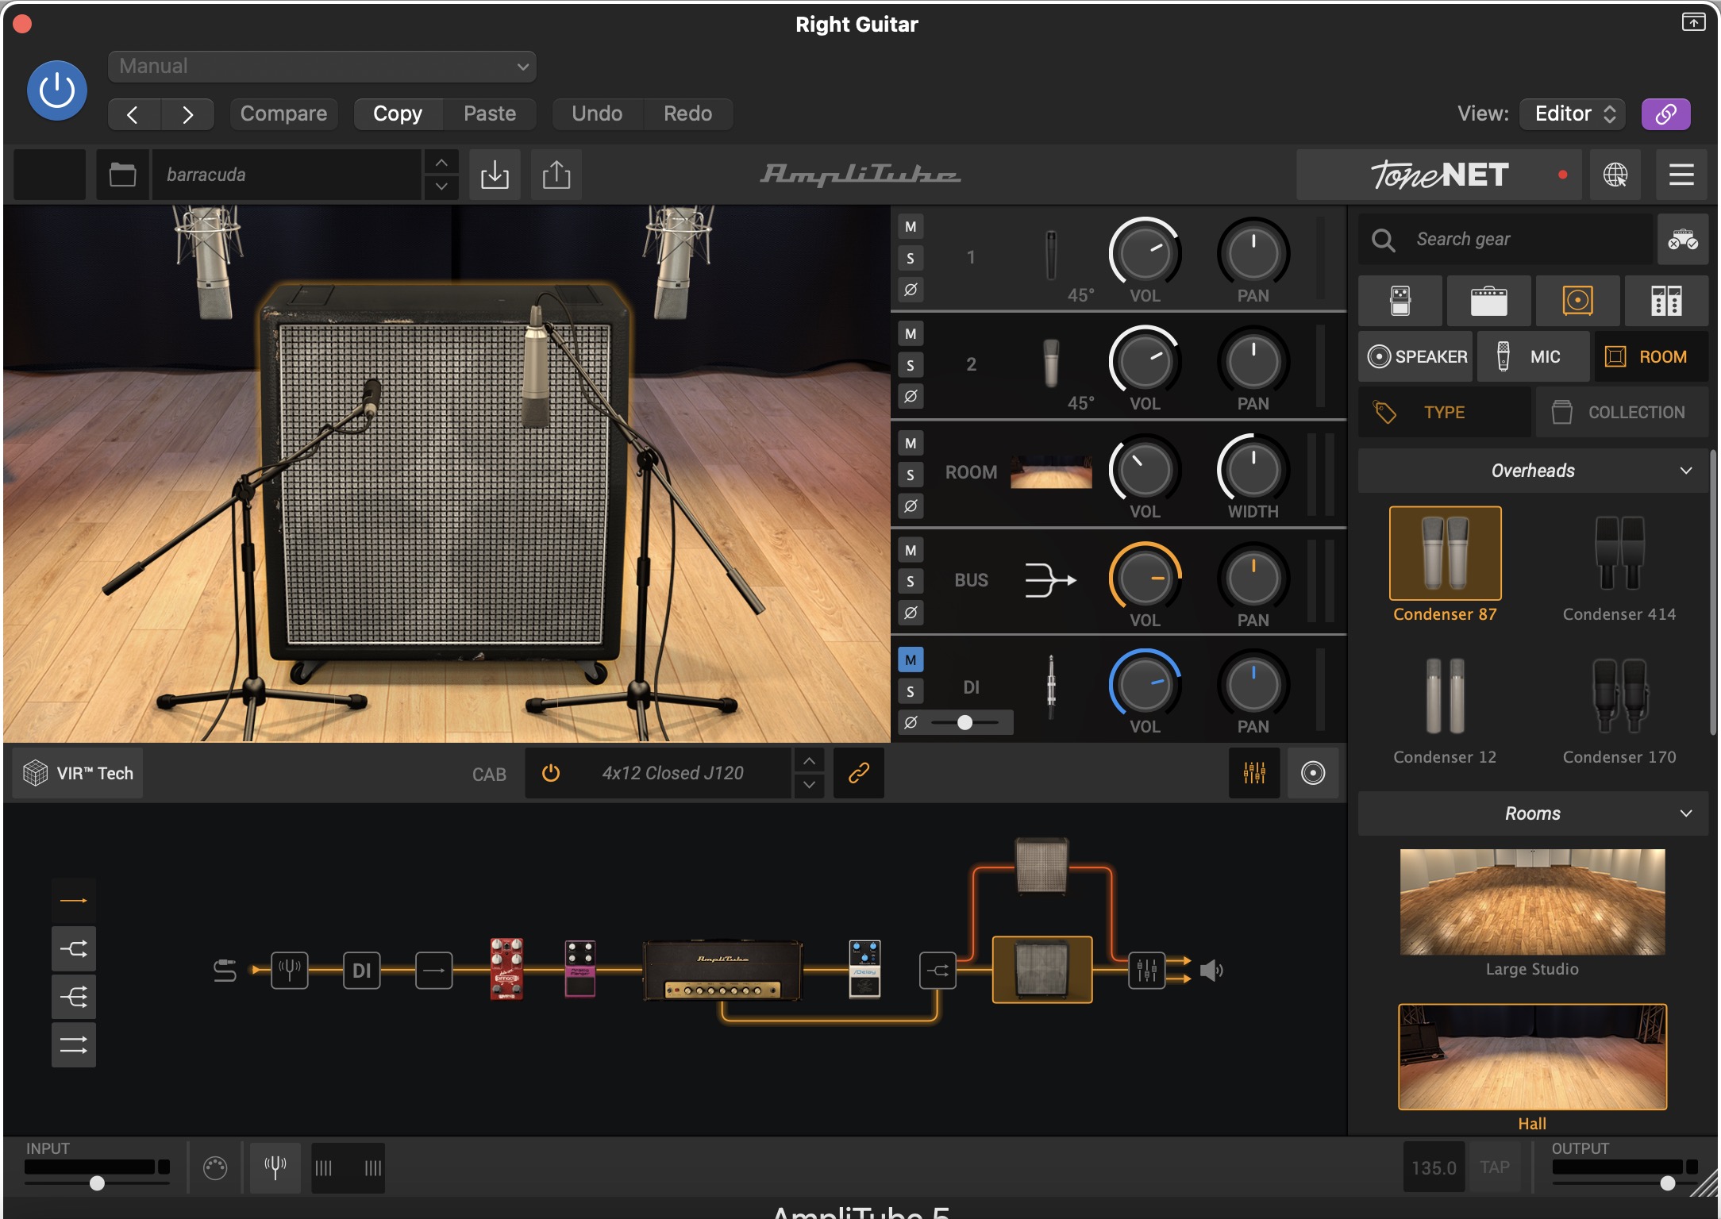Click the Compare button
Viewport: 1721px width, 1219px height.
click(283, 113)
